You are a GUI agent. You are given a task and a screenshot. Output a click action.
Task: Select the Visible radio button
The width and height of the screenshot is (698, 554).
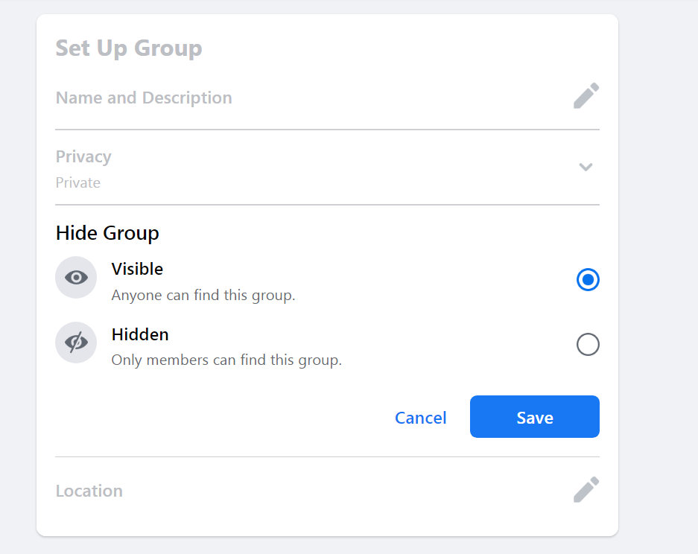588,280
